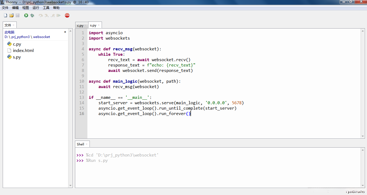The width and height of the screenshot is (367, 195).
Task: Close the s.py editor tab
Action: coord(99,25)
